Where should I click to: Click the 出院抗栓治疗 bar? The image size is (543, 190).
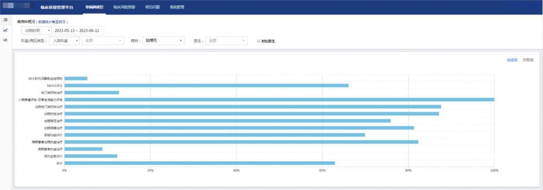pyautogui.click(x=252, y=114)
